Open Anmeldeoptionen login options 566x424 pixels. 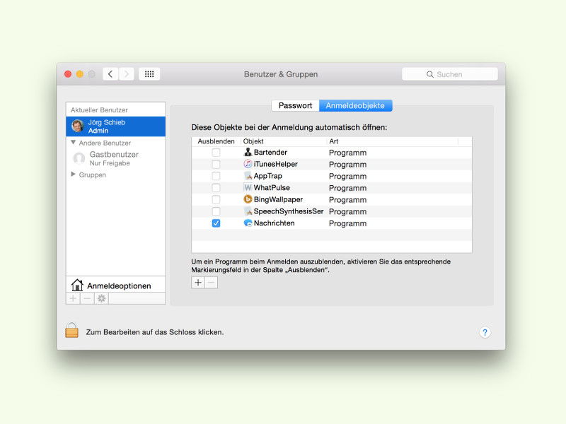point(116,285)
